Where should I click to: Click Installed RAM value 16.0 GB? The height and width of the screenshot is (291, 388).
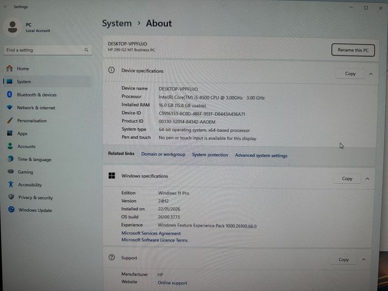(x=182, y=105)
